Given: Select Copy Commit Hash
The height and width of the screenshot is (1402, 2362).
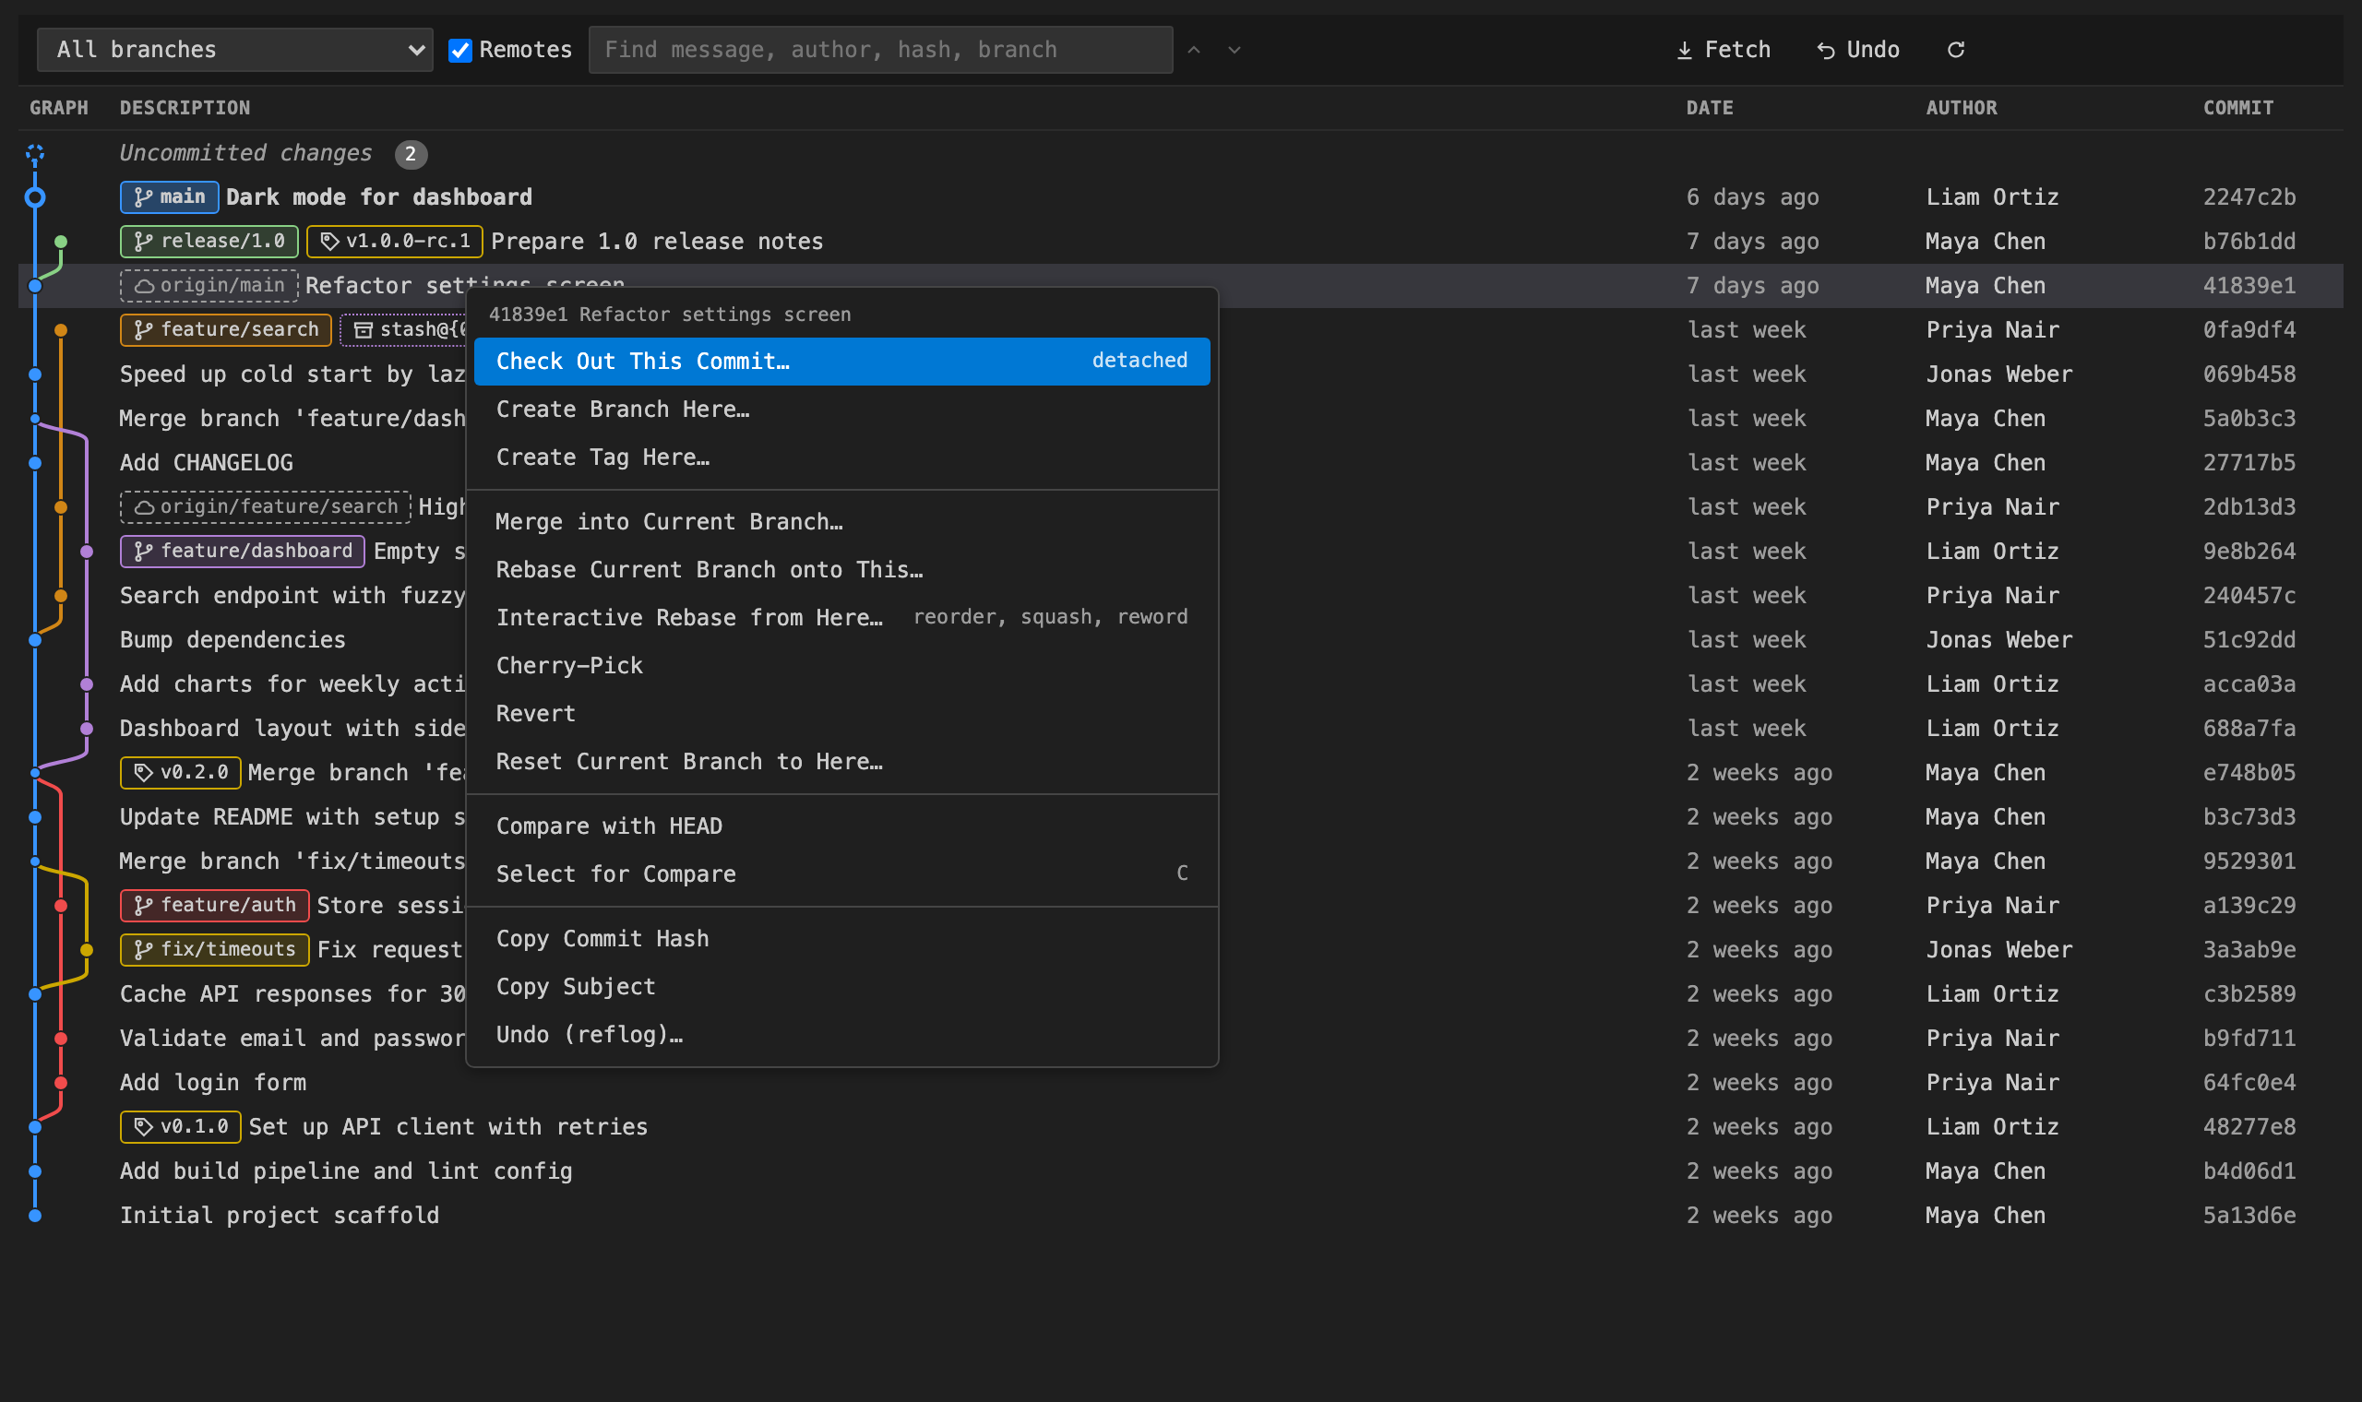Looking at the screenshot, I should tap(841, 939).
